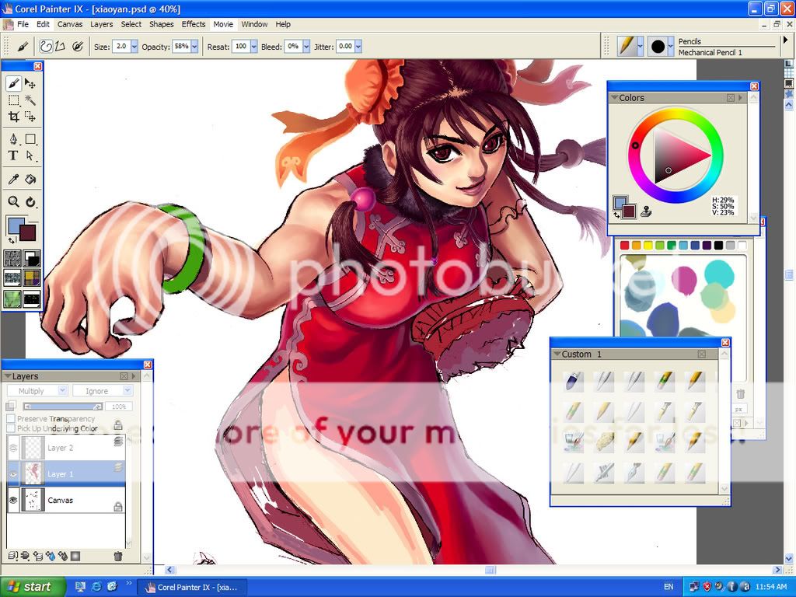Hide the Canvas layer eye icon
The height and width of the screenshot is (597, 796).
pos(13,500)
